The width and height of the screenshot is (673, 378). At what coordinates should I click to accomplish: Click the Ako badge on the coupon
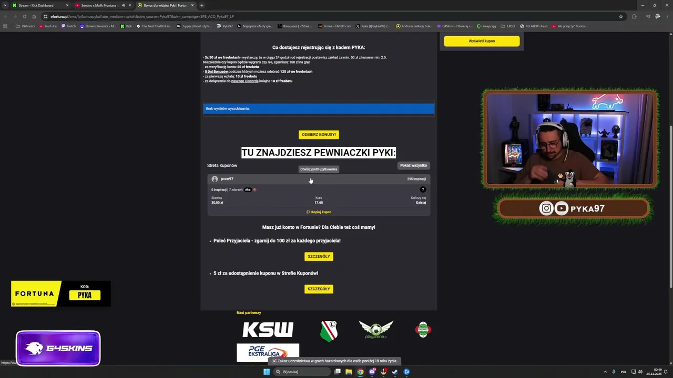tap(248, 190)
